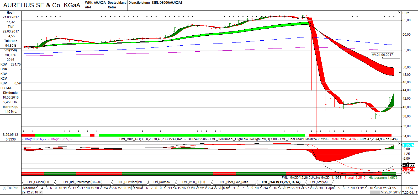The width and height of the screenshot is (418, 195).
Task: Click the AR4 ticker symbol
Action: (88, 7)
